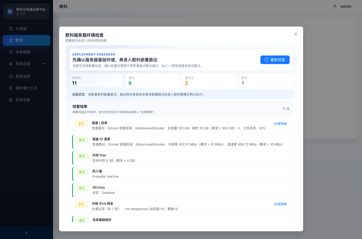Click the firewalld: inactive detail text
The height and width of the screenshot is (239, 362).
pos(106,177)
